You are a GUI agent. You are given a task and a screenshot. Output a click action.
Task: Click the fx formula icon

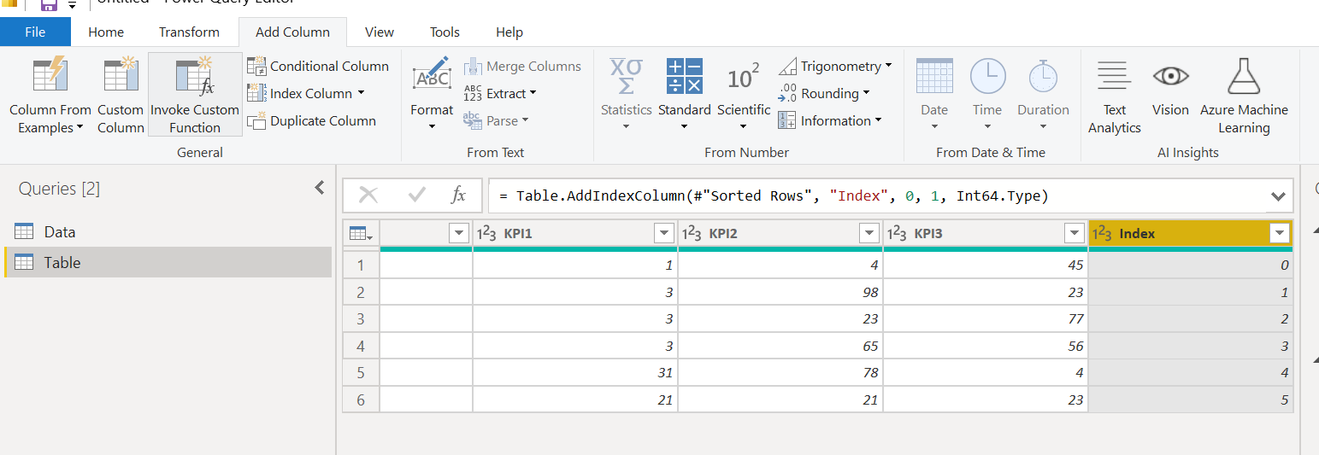(458, 195)
